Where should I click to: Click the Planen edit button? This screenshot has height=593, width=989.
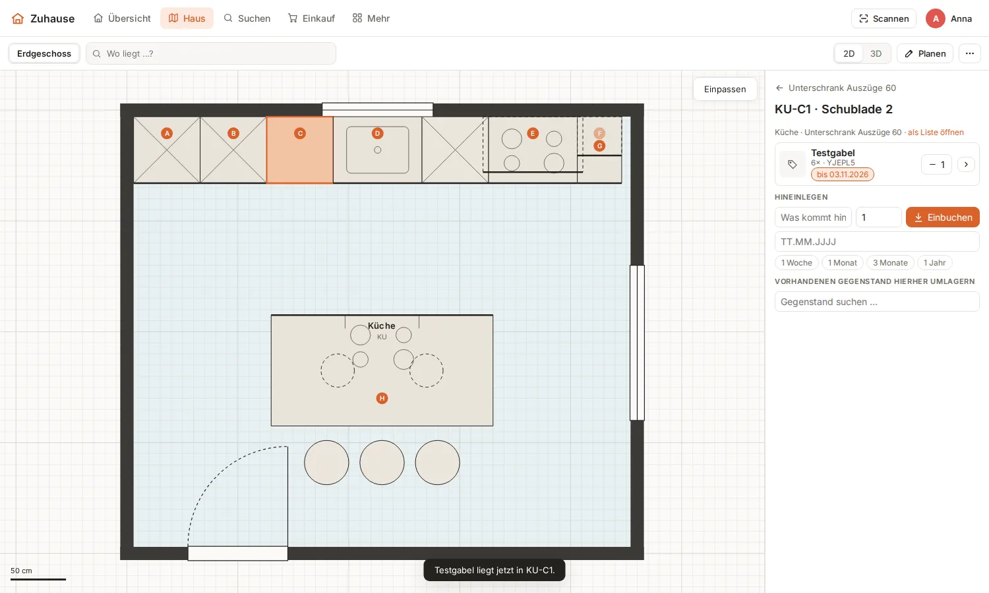[925, 53]
